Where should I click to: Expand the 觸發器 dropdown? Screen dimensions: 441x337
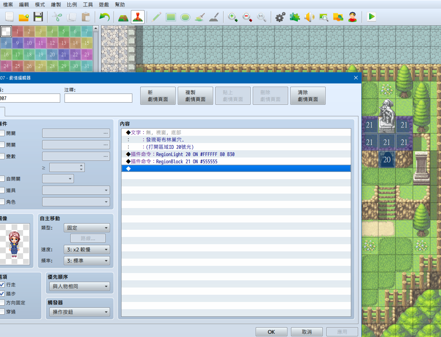pyautogui.click(x=79, y=312)
